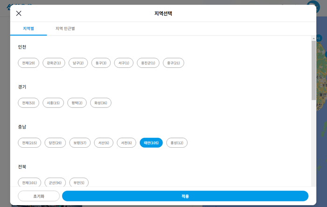Select the 시흥(15) region chip
327x207 pixels.
click(x=53, y=103)
